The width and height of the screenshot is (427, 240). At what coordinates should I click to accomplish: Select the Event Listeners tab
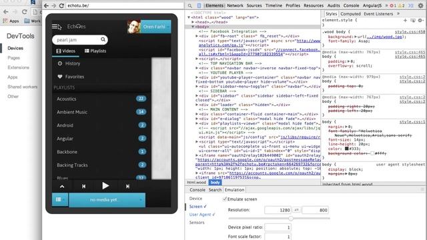pos(378,14)
